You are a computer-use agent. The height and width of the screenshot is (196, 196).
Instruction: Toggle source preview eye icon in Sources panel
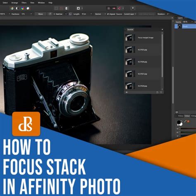coord(127,92)
